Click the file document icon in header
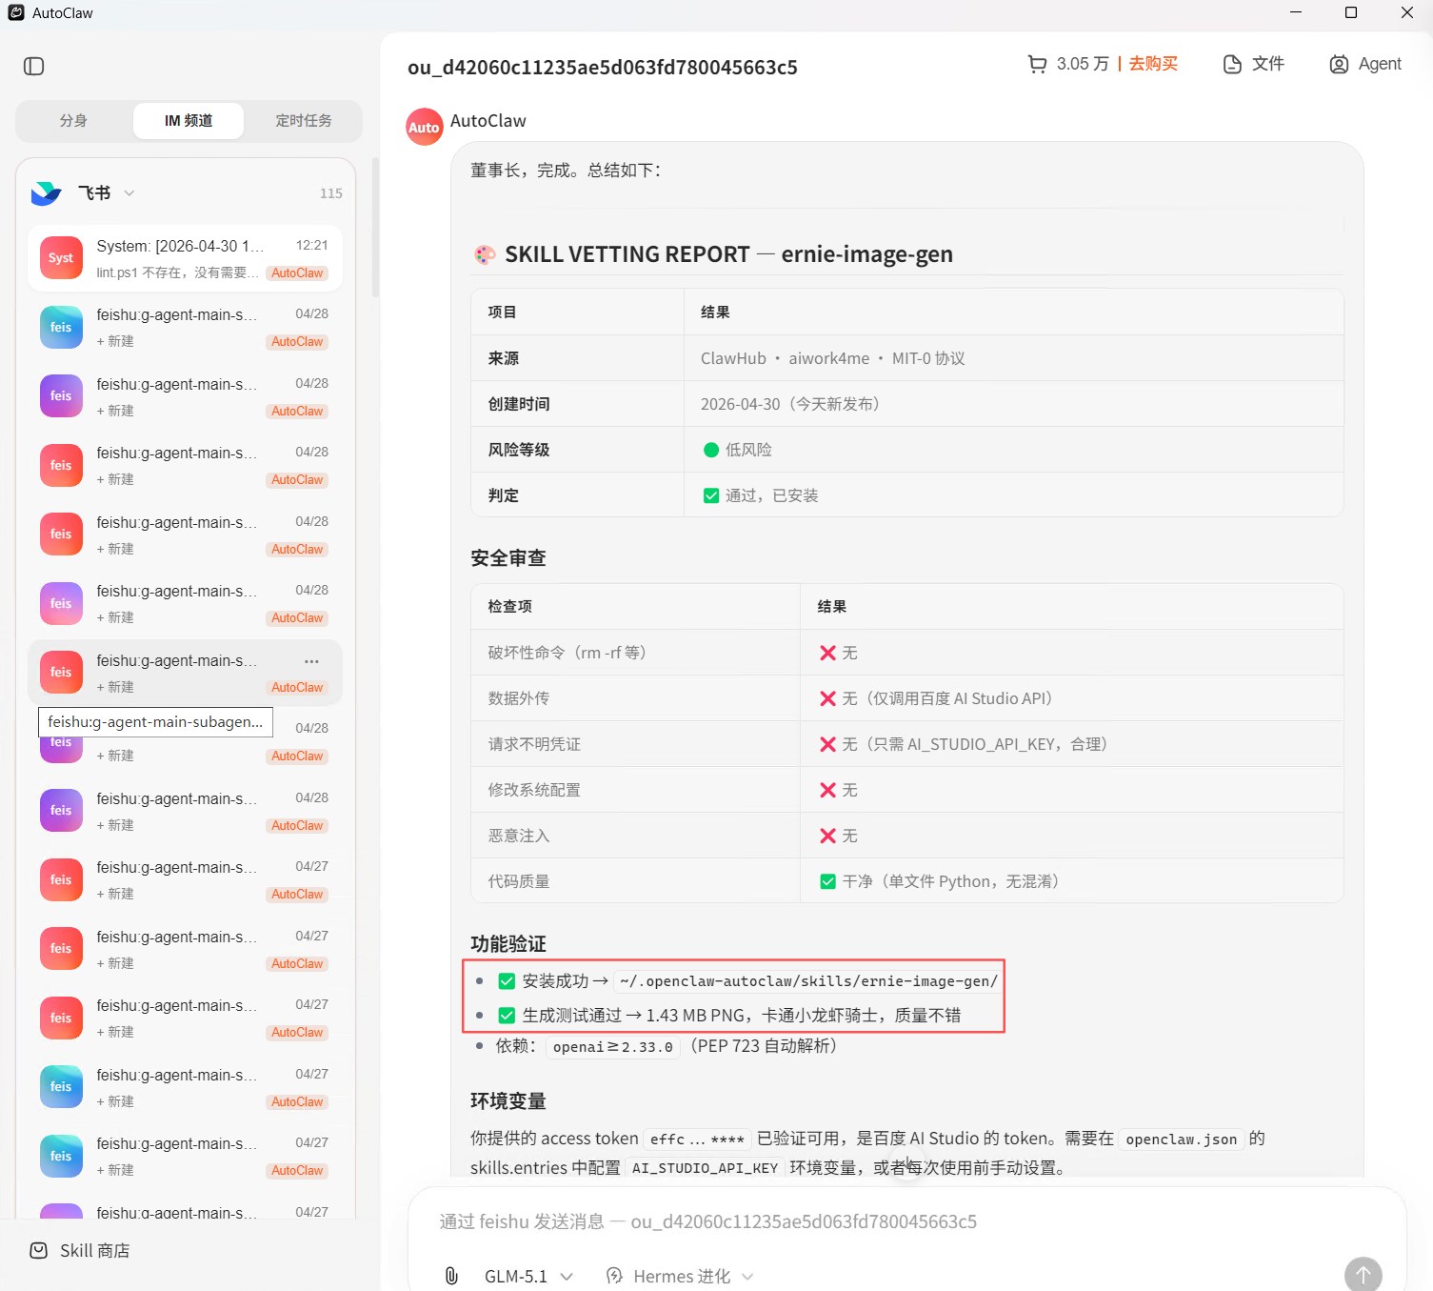This screenshot has width=1433, height=1291. (1232, 64)
